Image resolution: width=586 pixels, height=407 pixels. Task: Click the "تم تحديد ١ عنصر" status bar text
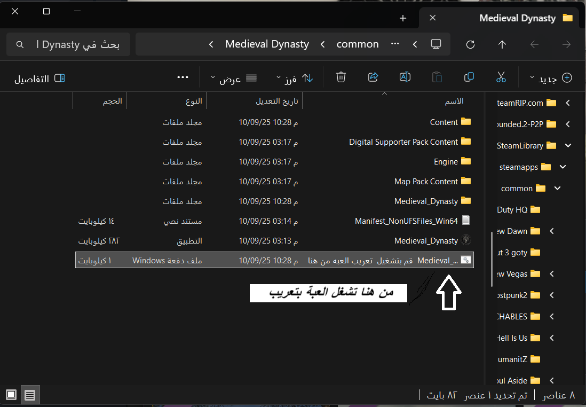pos(496,395)
